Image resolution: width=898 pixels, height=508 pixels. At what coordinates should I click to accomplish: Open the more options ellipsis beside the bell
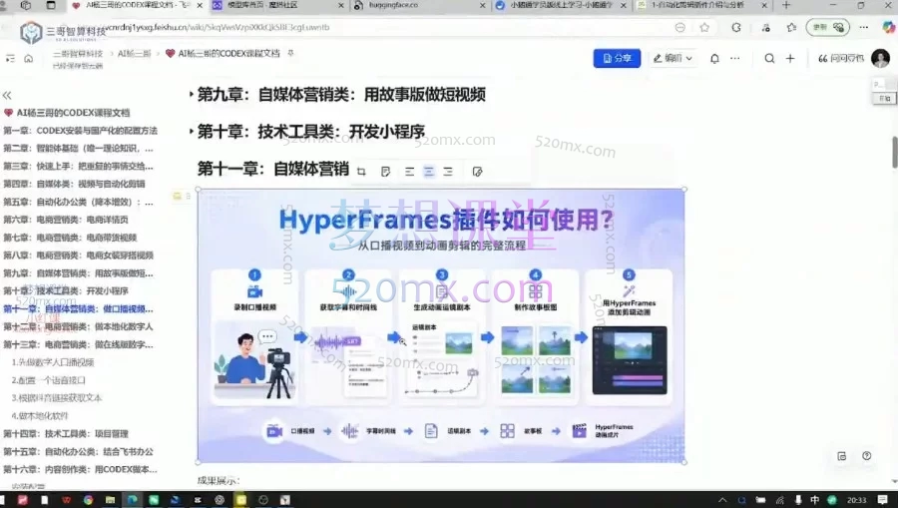point(735,59)
